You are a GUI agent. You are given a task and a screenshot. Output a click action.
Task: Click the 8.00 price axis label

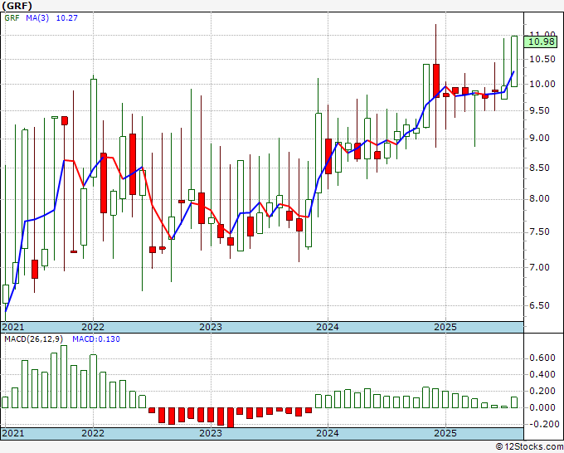pos(540,198)
